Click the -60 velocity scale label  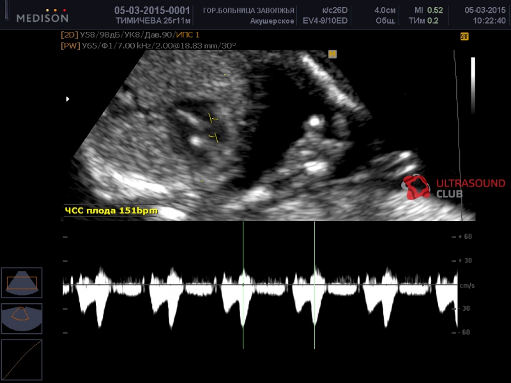464,332
